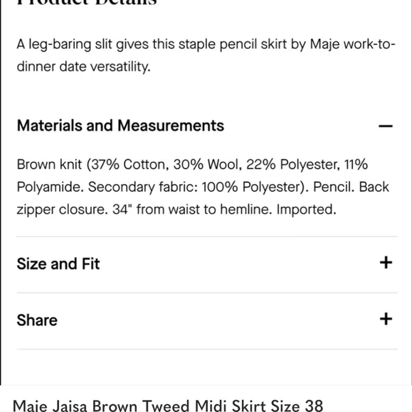The width and height of the screenshot is (412, 412).
Task: Click the 'zipper closure' text
Action: [63, 210]
